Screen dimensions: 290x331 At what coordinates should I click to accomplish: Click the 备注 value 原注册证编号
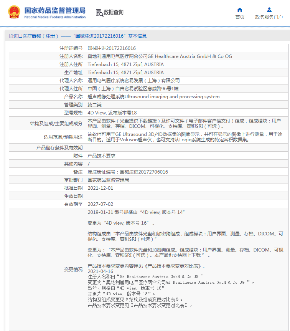[x=128, y=172]
